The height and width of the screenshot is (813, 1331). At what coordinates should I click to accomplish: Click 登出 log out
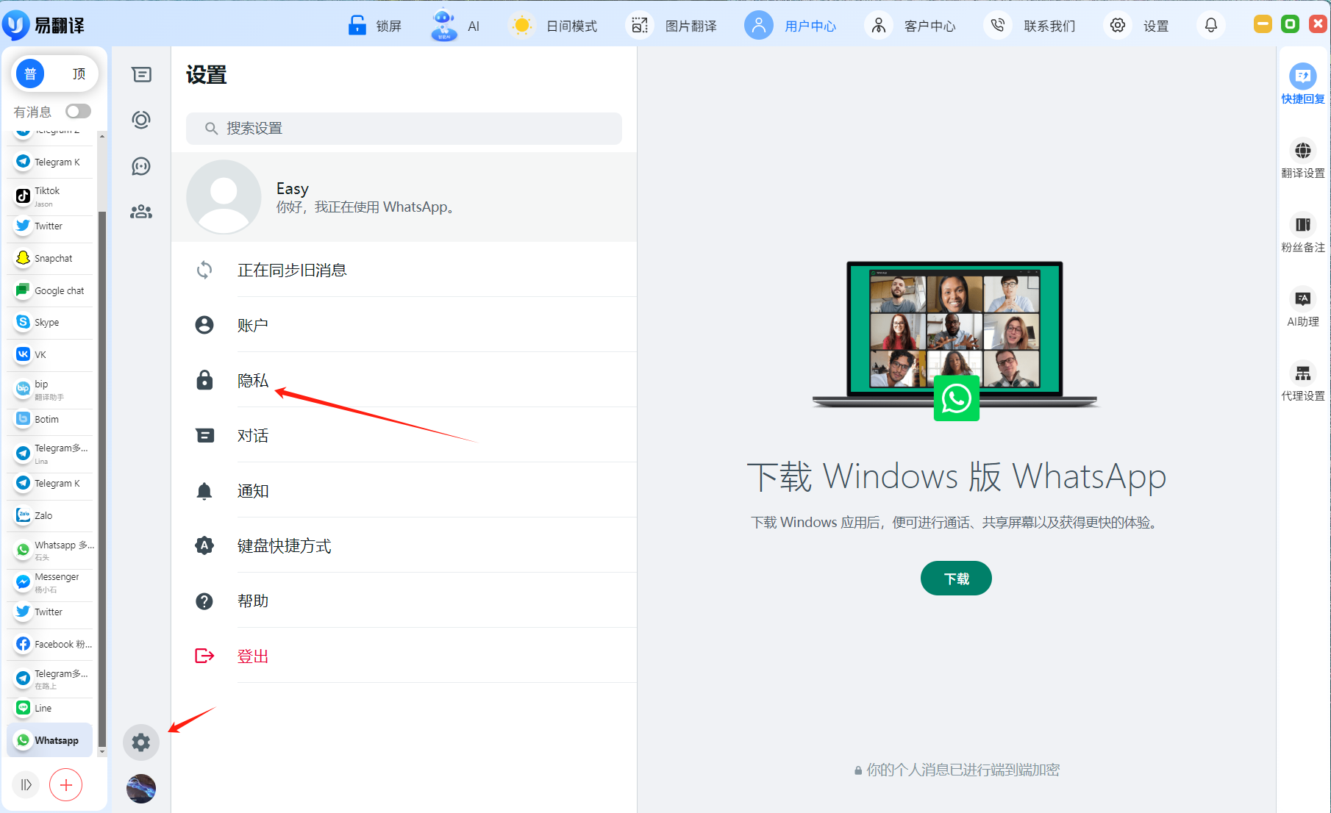tap(404, 656)
